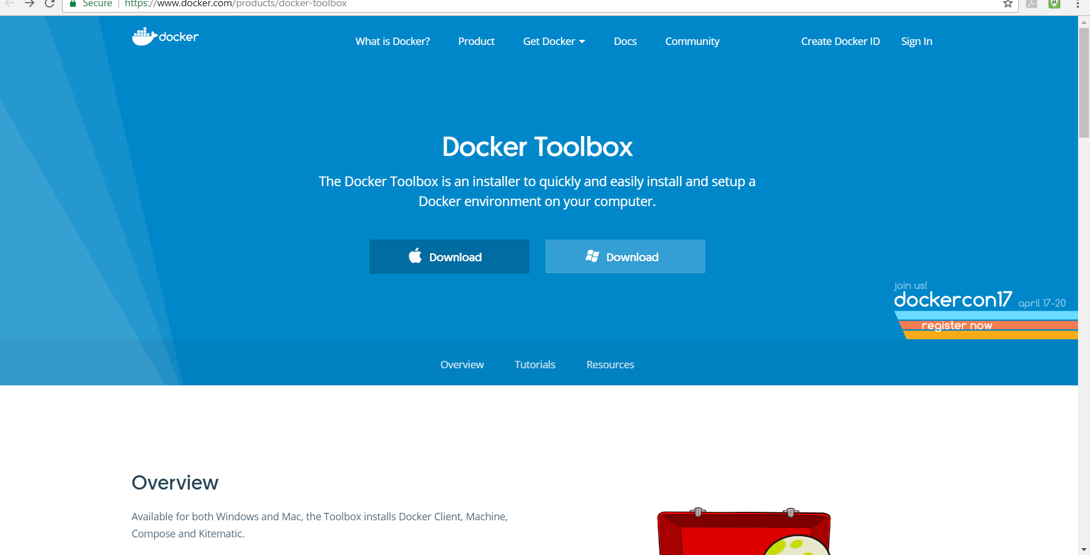
Task: Bookmark this page with the star icon
Action: point(1007,4)
